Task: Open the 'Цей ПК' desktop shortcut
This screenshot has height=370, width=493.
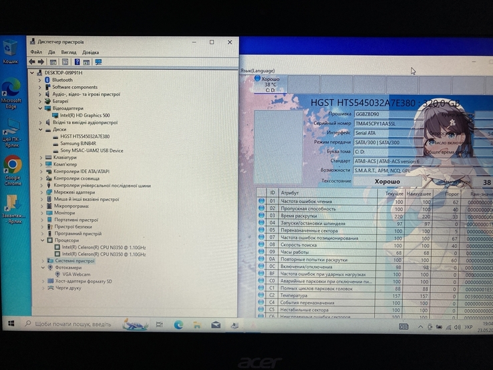Action: tap(11, 133)
